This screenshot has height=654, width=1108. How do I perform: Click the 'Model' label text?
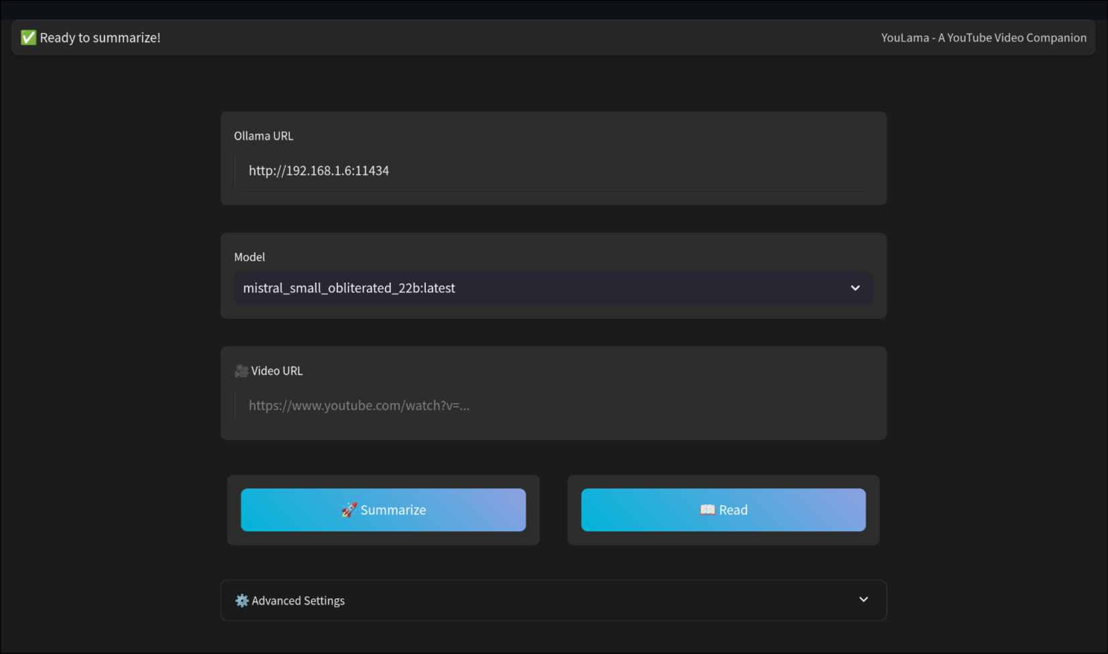pos(250,257)
